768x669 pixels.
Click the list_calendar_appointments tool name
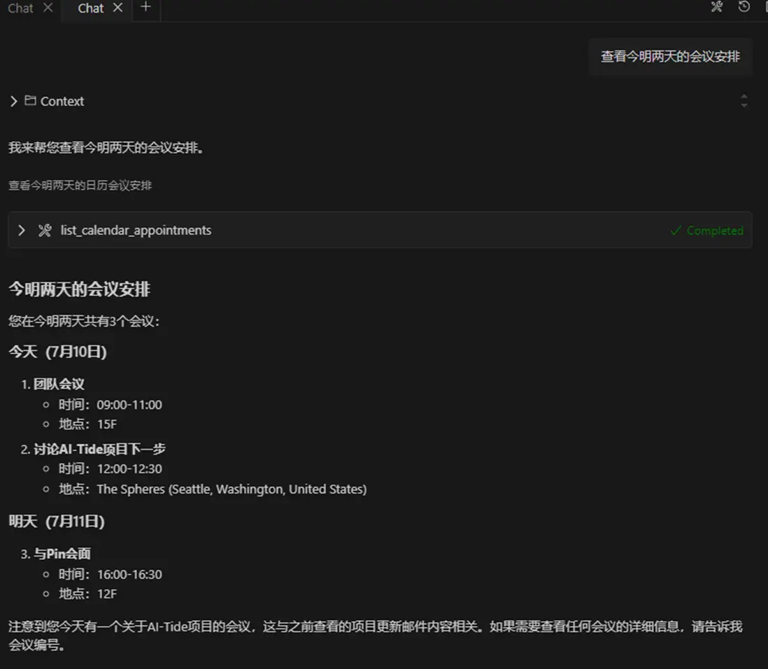click(136, 230)
